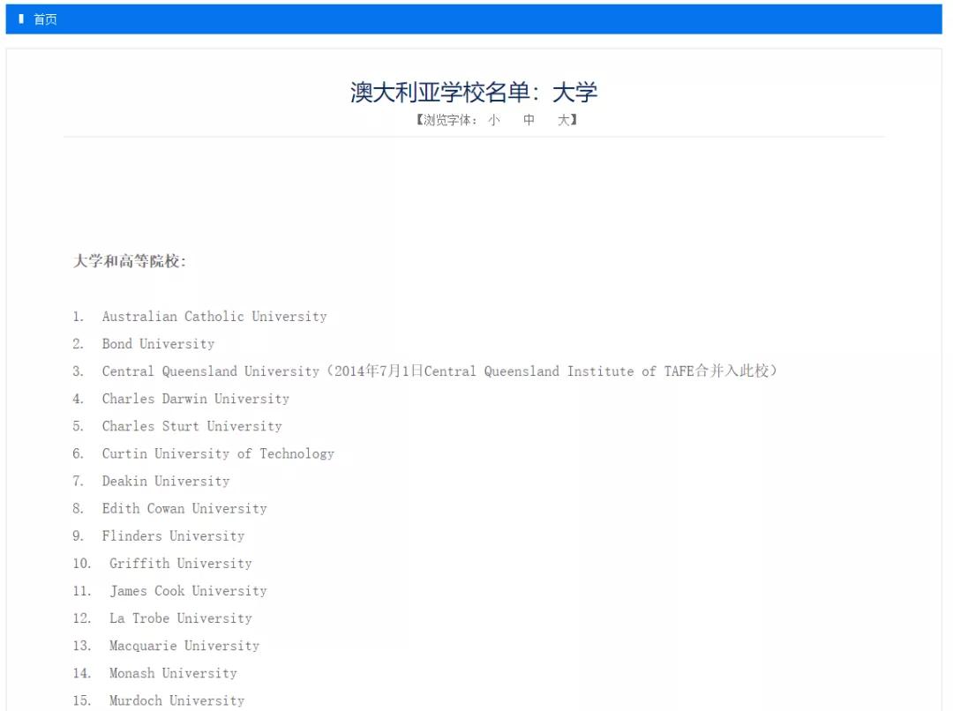Select Macquarie University from the list
The height and width of the screenshot is (711, 953).
183,645
